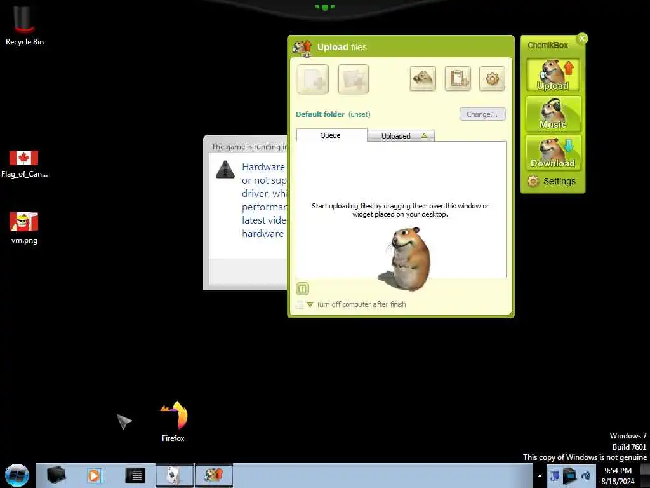Click the dancing hamster mascot image
The height and width of the screenshot is (488, 650).
pos(405,259)
